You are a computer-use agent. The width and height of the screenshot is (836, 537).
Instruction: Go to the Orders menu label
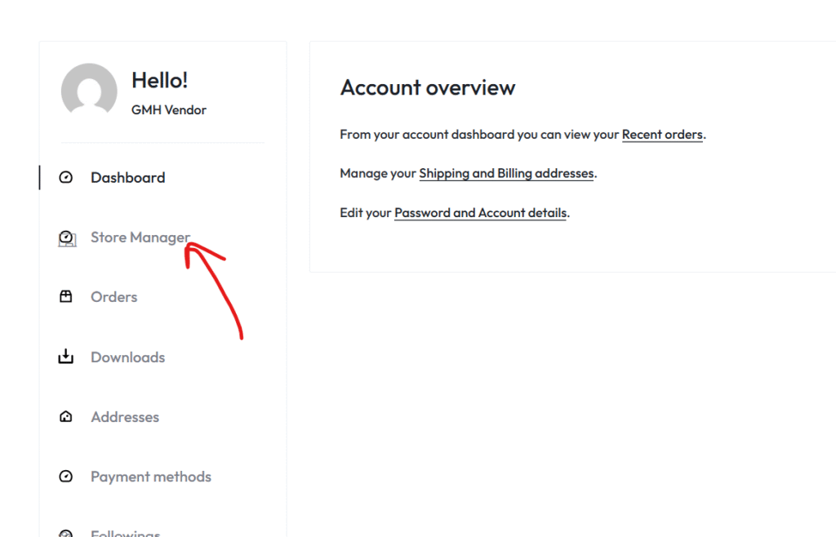point(113,297)
